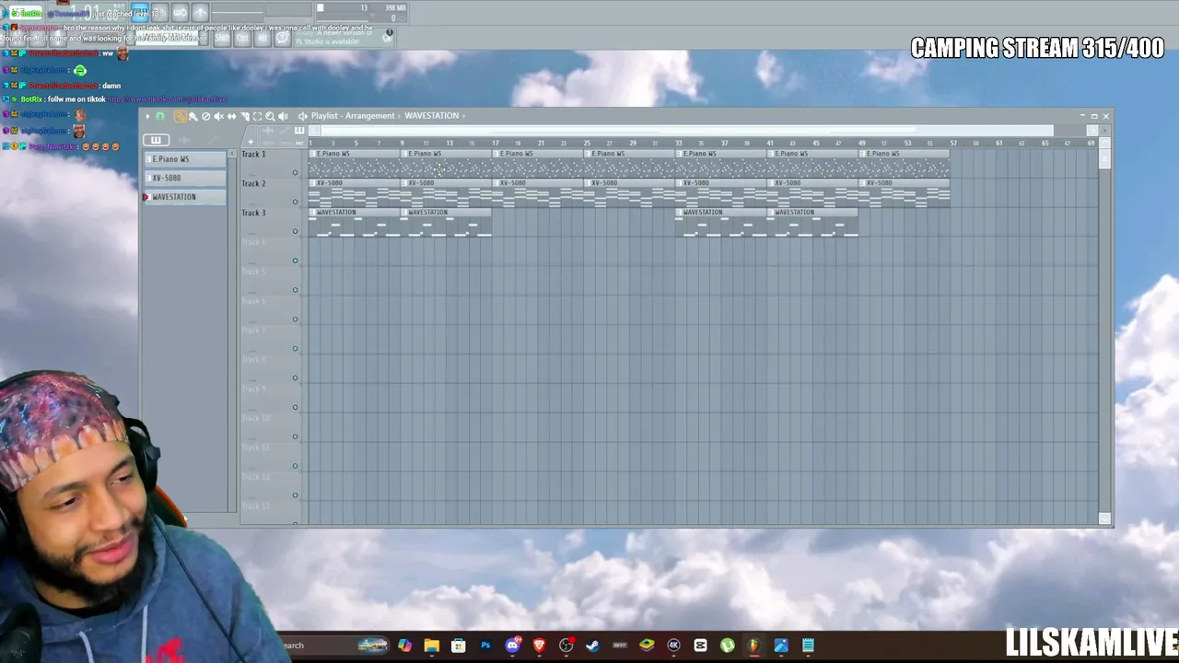Viewport: 1179px width, 663px height.
Task: Mute Track 3 with its switch
Action: (x=296, y=231)
